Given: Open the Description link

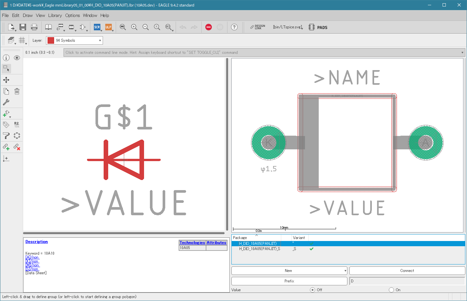Looking at the screenshot, I should coord(36,242).
